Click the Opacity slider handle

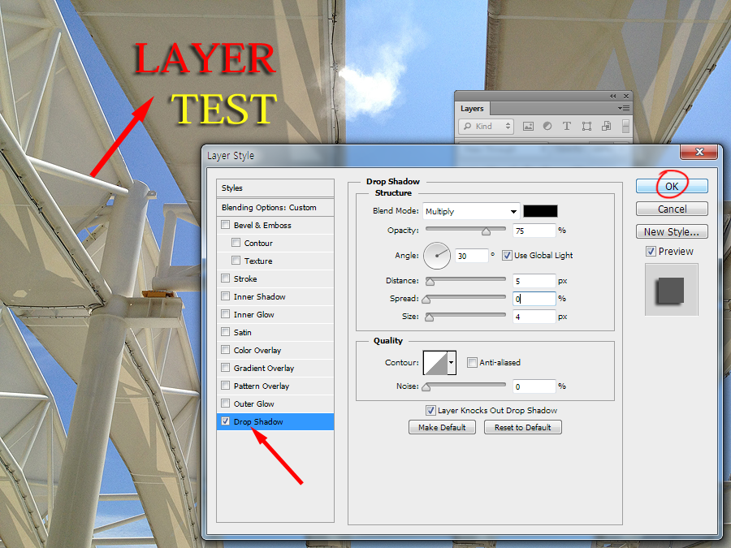click(487, 231)
